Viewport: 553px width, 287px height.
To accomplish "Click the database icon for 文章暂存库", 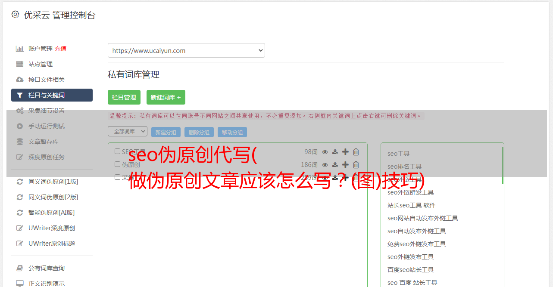I will 20,142.
